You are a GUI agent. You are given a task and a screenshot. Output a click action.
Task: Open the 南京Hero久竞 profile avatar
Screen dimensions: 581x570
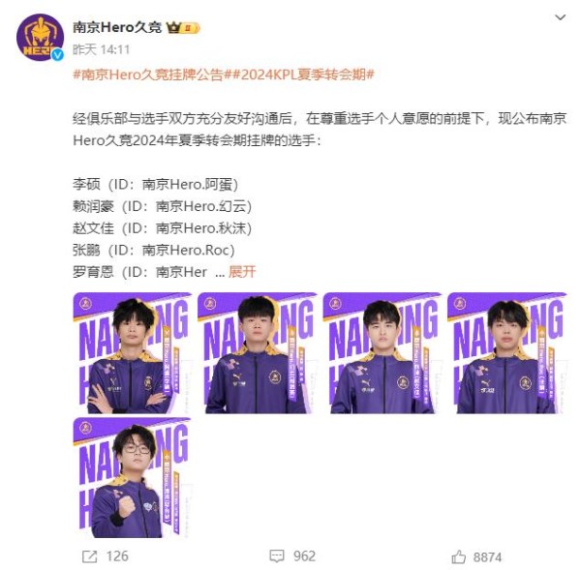[40, 38]
